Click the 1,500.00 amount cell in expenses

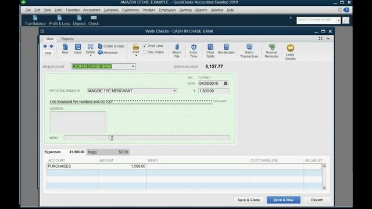coord(123,167)
